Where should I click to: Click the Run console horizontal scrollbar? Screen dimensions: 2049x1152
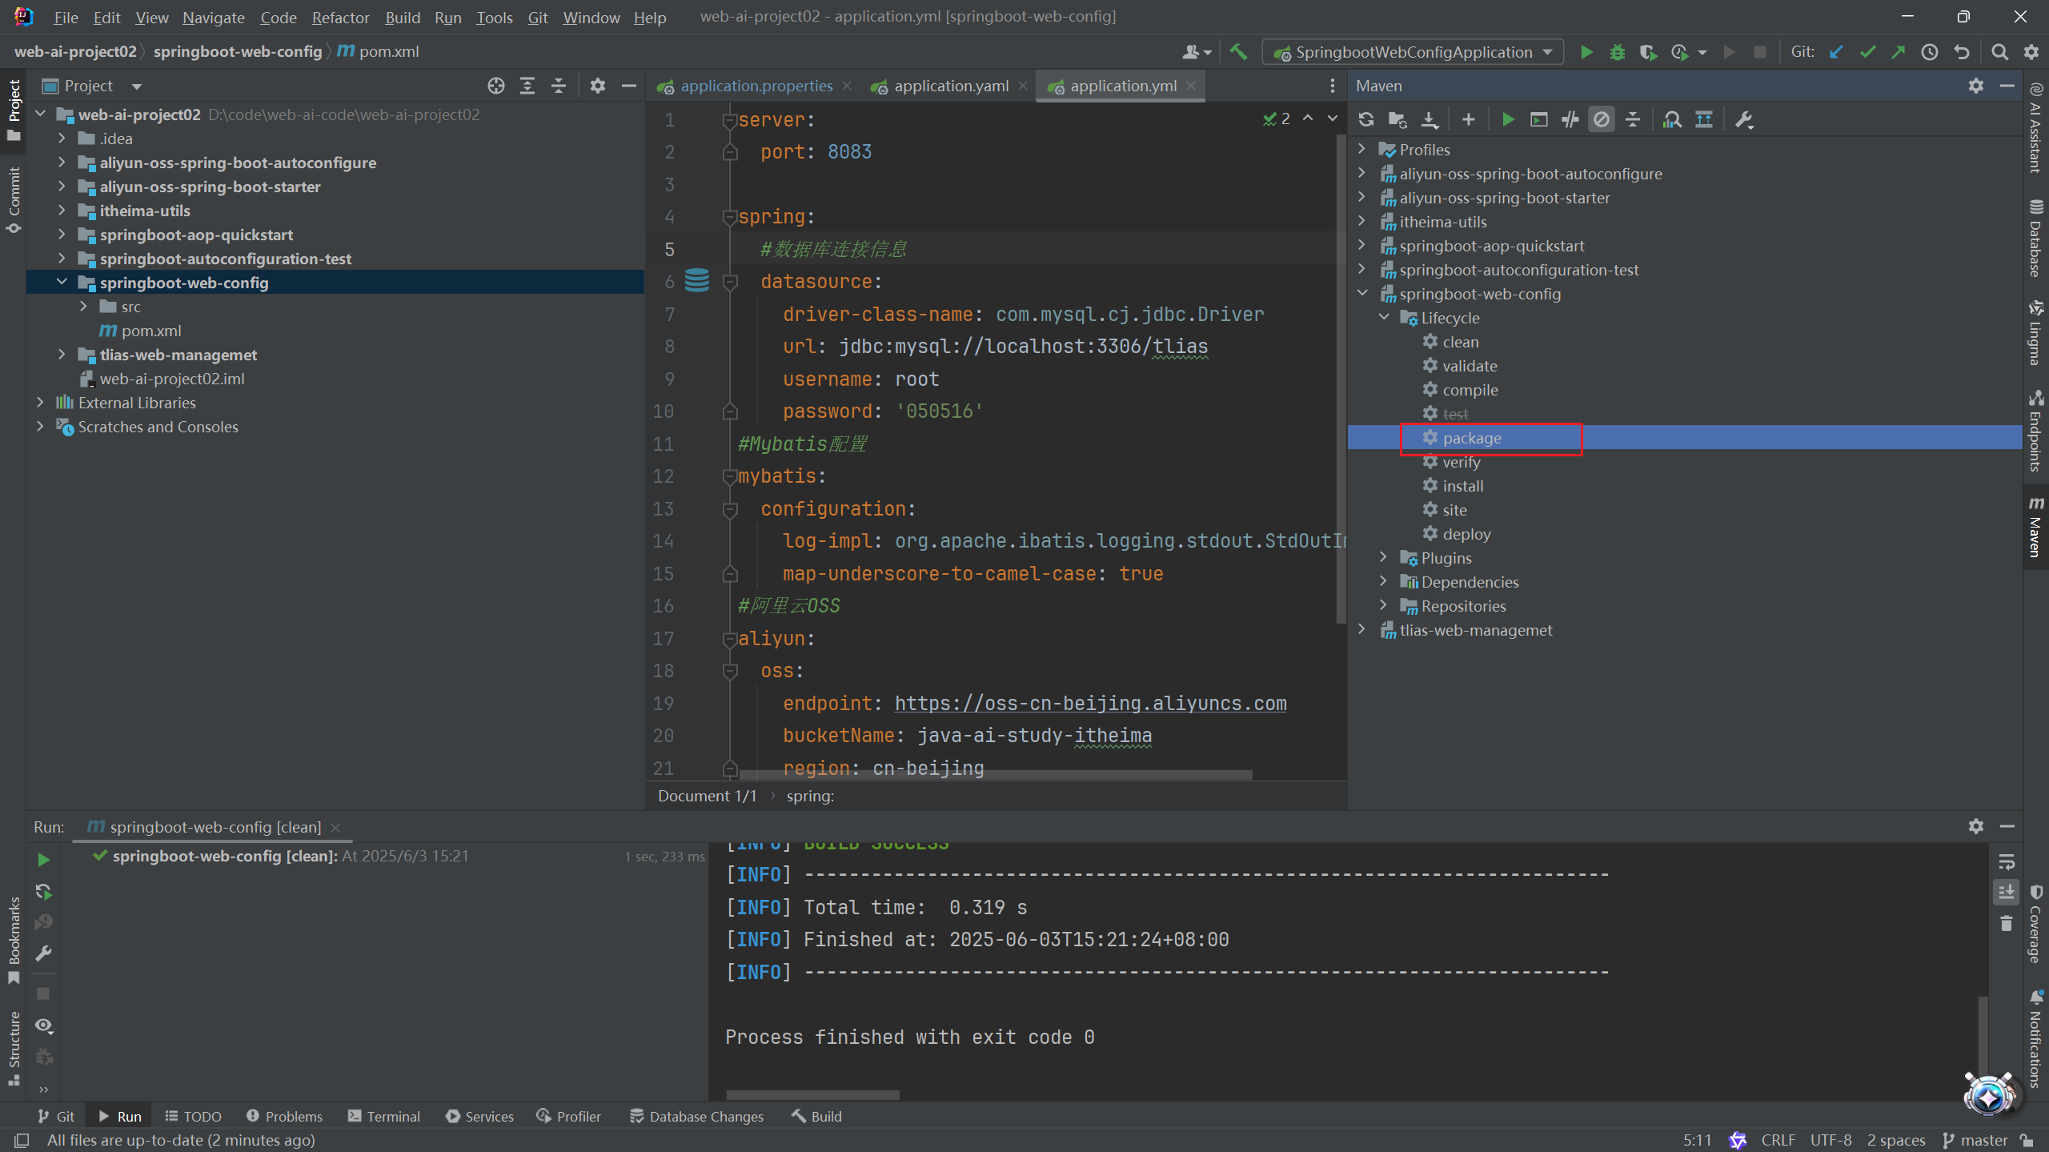812,1094
